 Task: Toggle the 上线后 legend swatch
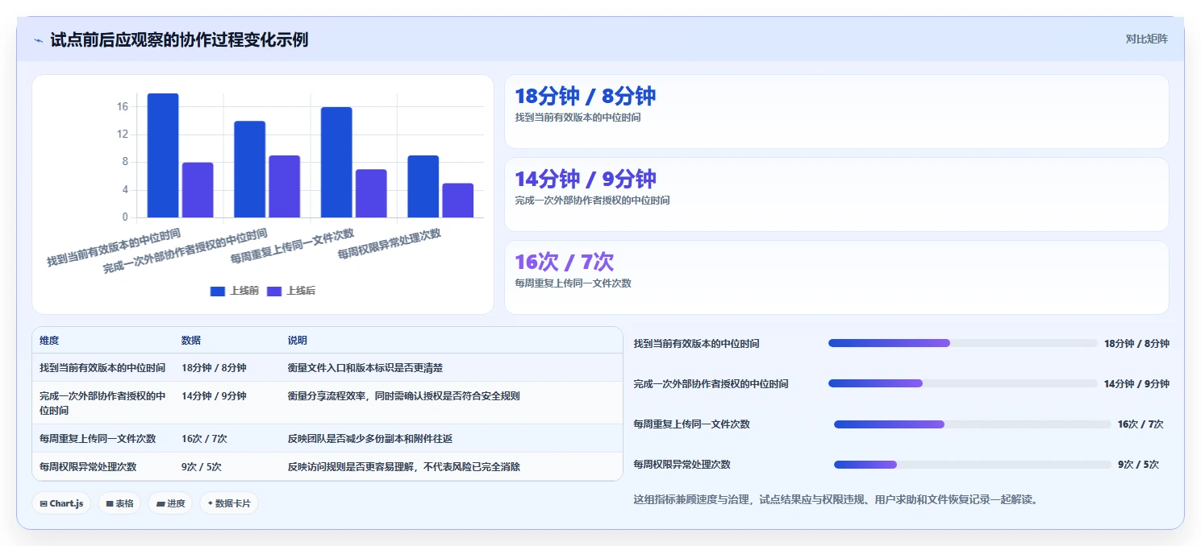[274, 291]
